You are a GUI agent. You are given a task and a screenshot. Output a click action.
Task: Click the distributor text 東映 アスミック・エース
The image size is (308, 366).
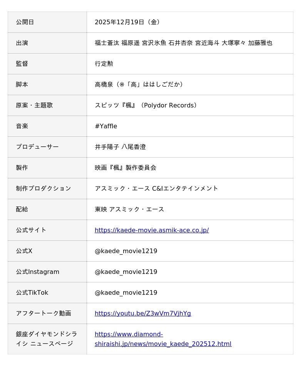[x=129, y=210]
